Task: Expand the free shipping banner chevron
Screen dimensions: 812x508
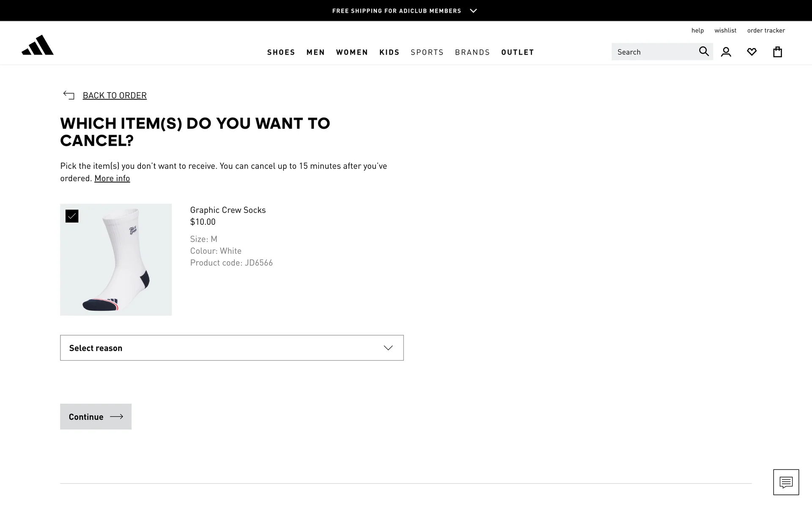Action: point(473,11)
